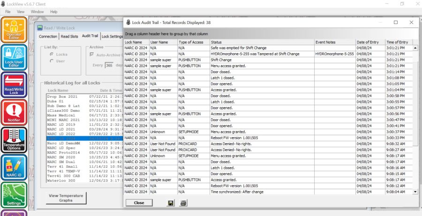Select the User radio button
The image size is (422, 216).
pos(52,61)
